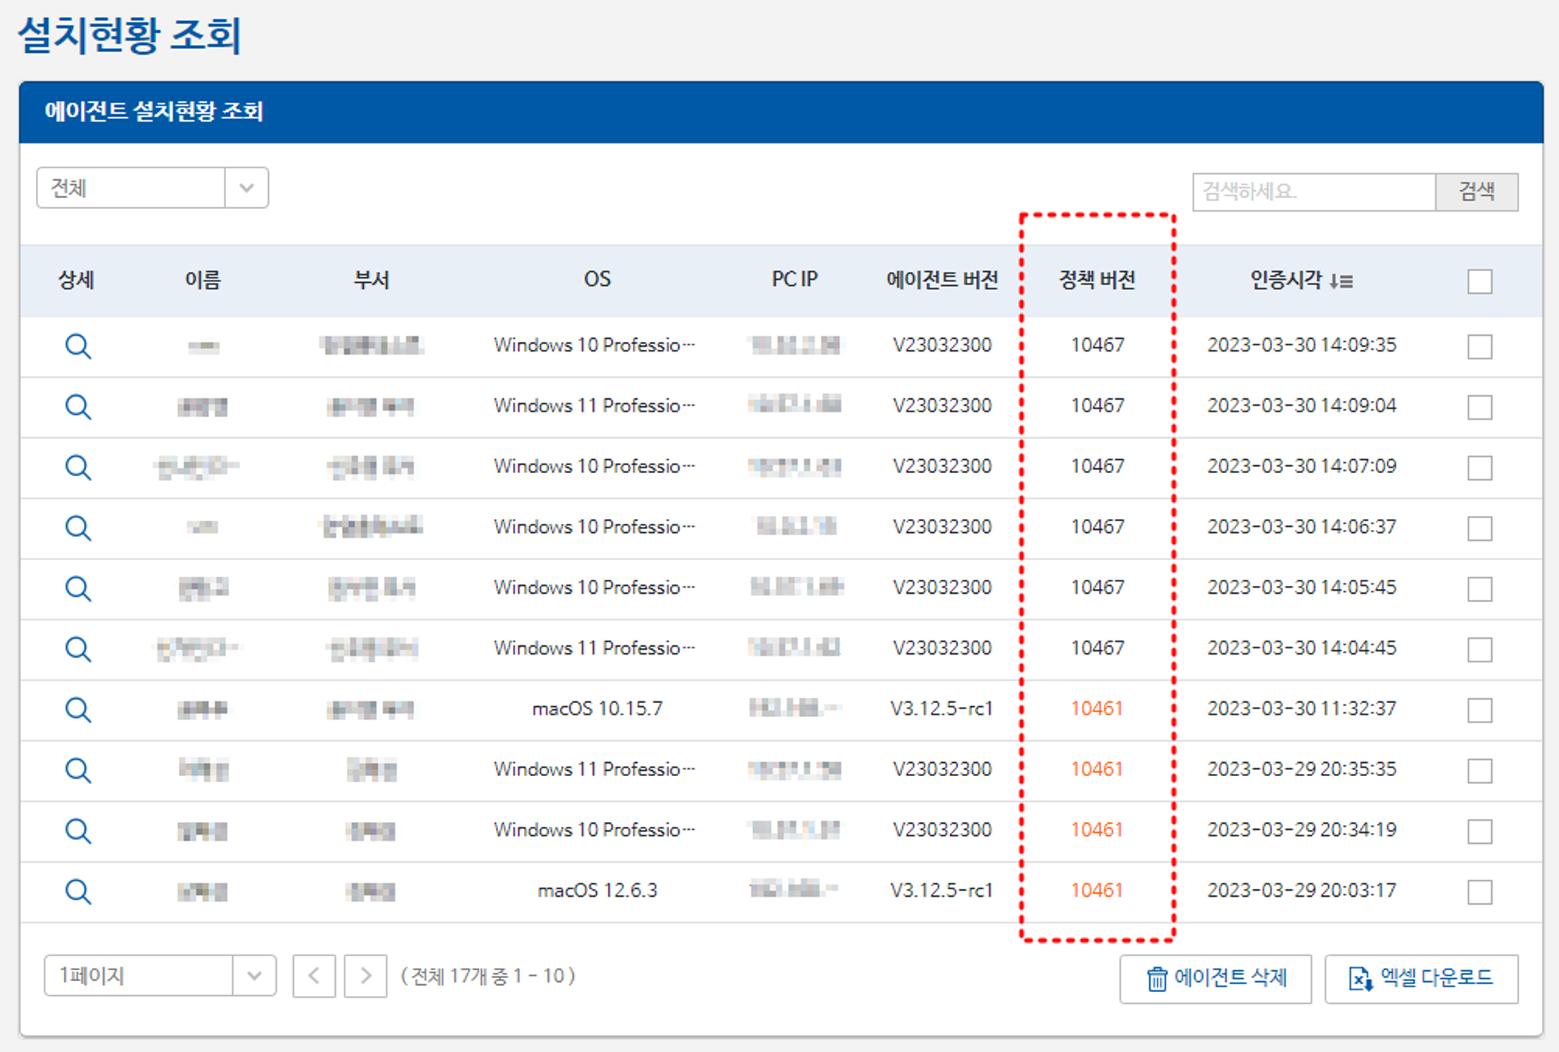
Task: Focus the 검색하세요 search field
Action: pos(1313,192)
